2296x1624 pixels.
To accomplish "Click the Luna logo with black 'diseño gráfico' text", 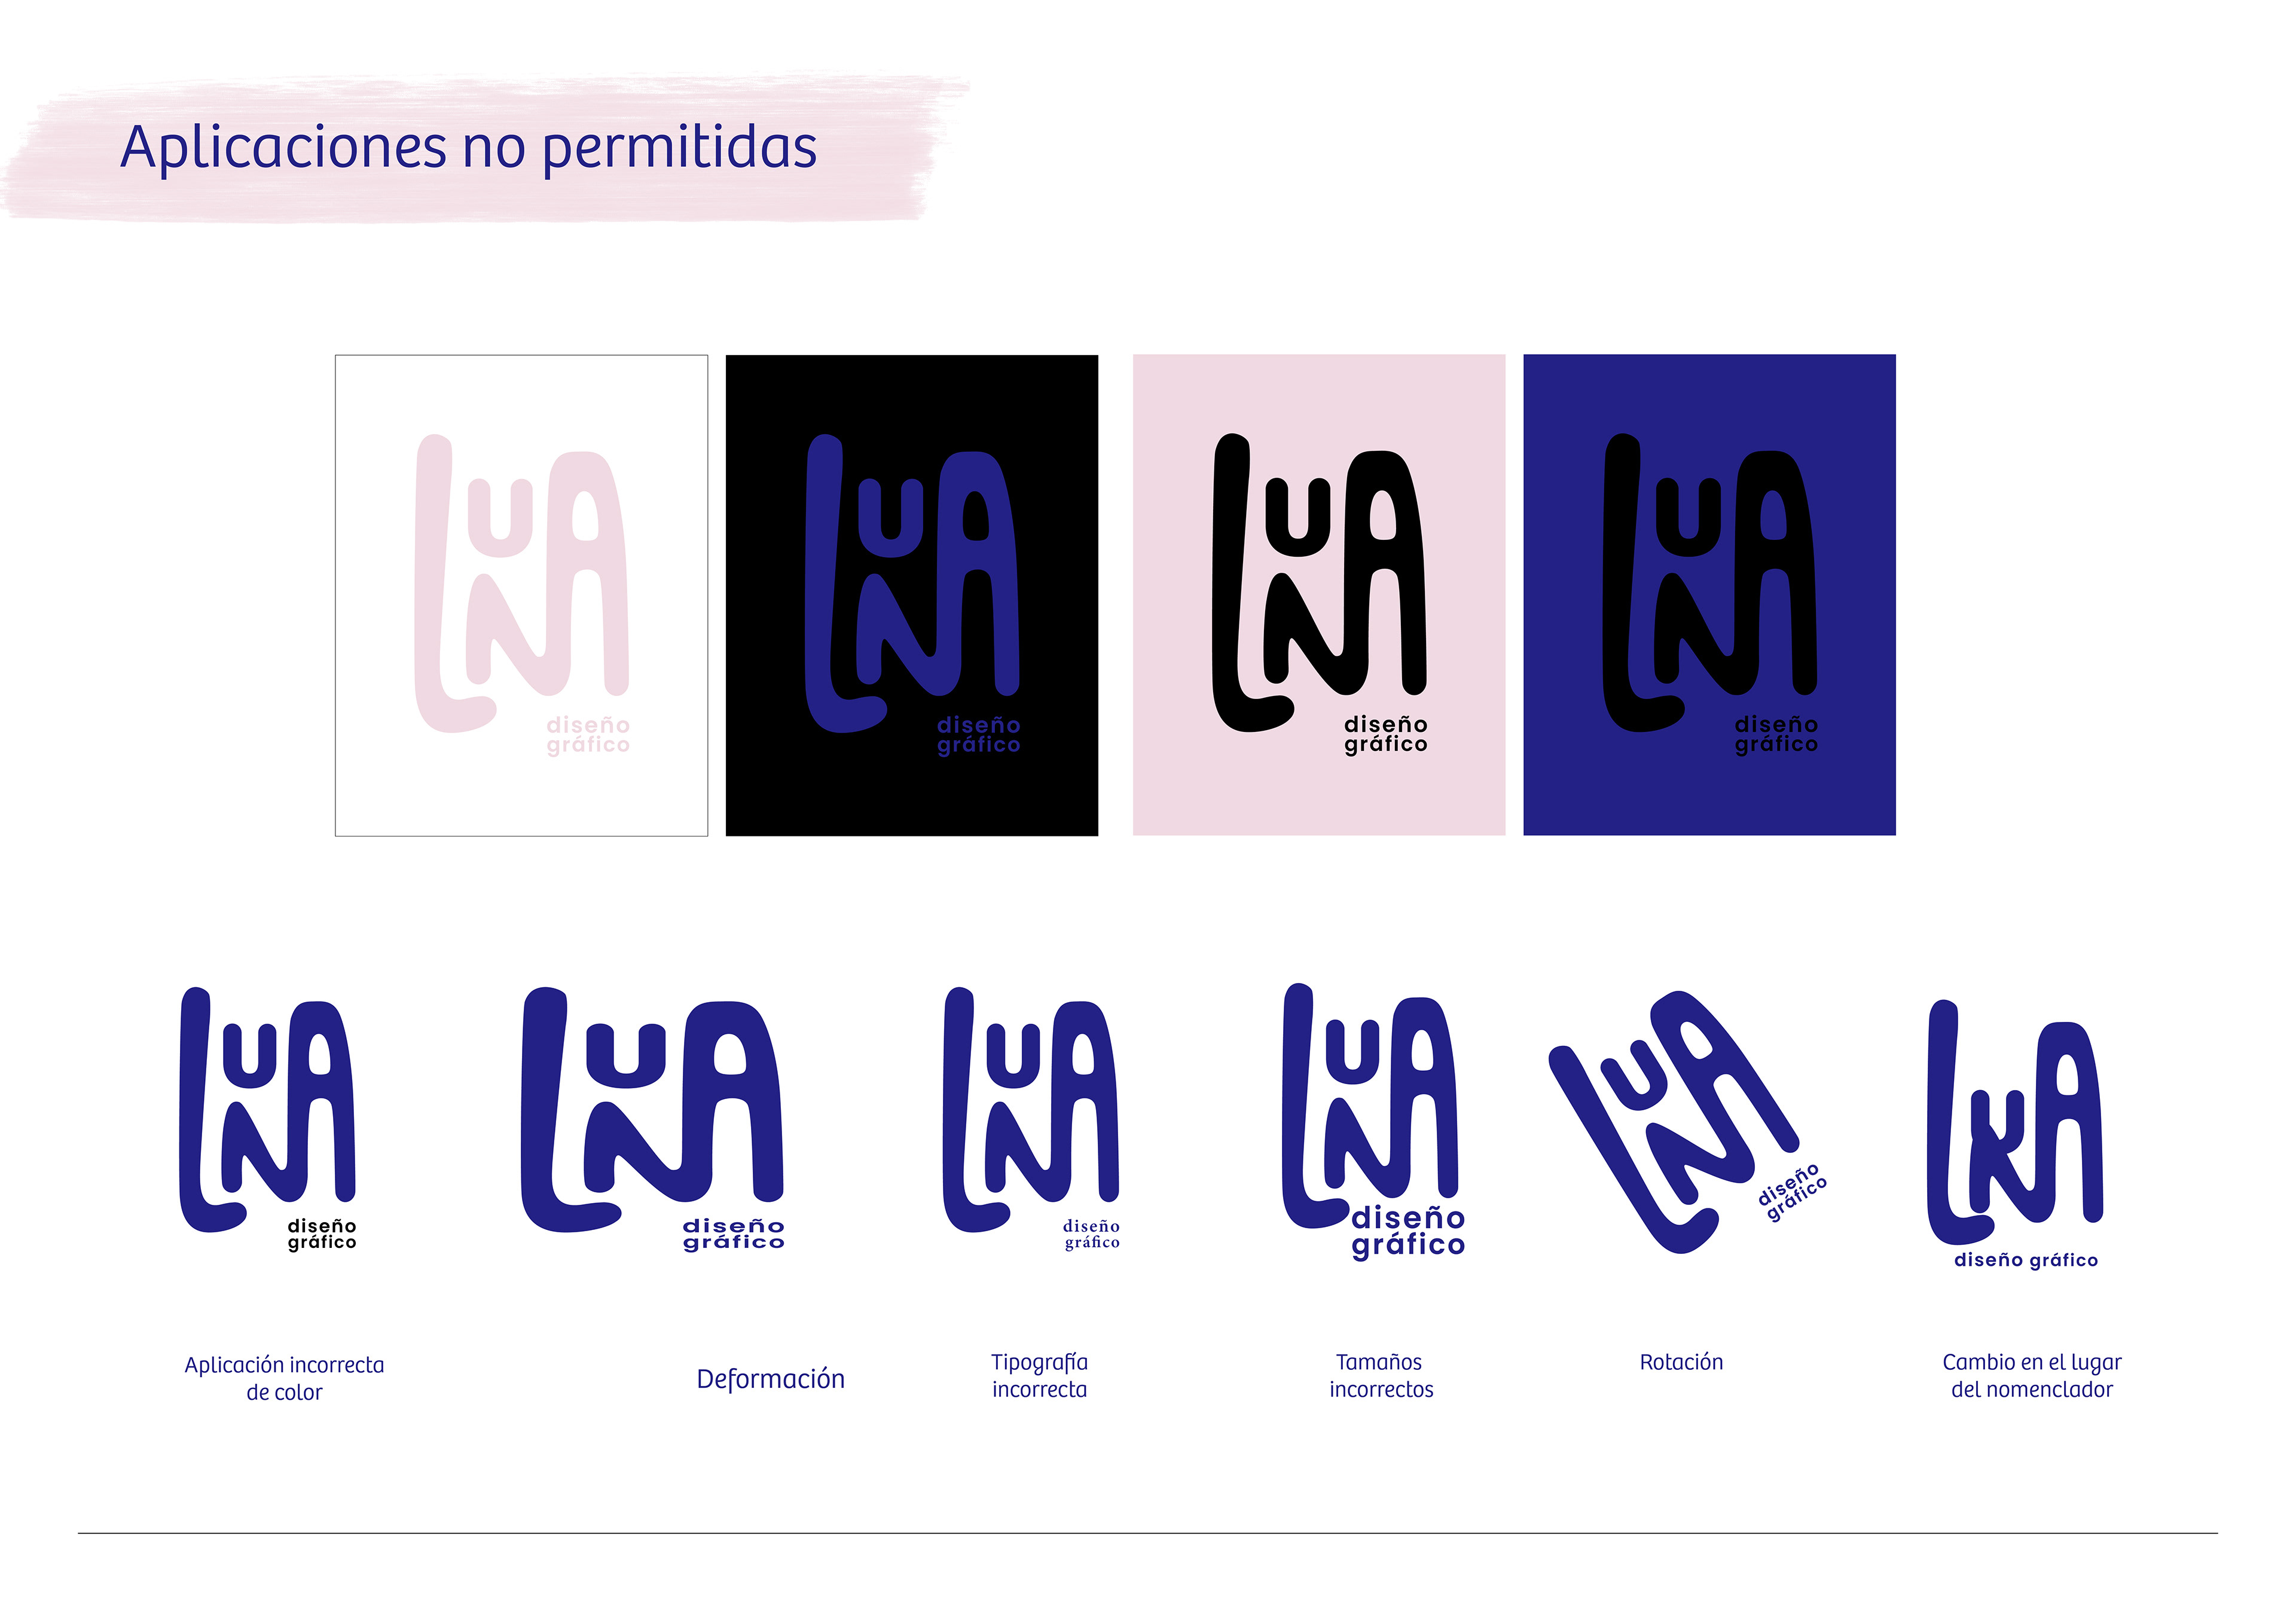I will [267, 1119].
